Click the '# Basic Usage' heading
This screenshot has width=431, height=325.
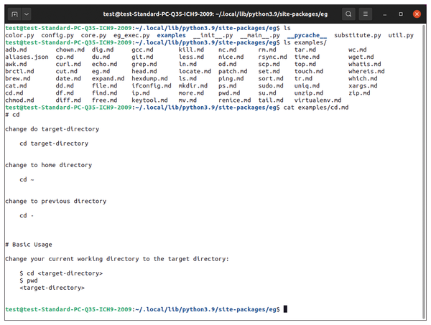pos(29,245)
